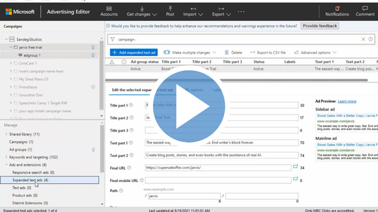Click the Title part 1 help icon
The image size is (378, 212).
[x=131, y=105]
